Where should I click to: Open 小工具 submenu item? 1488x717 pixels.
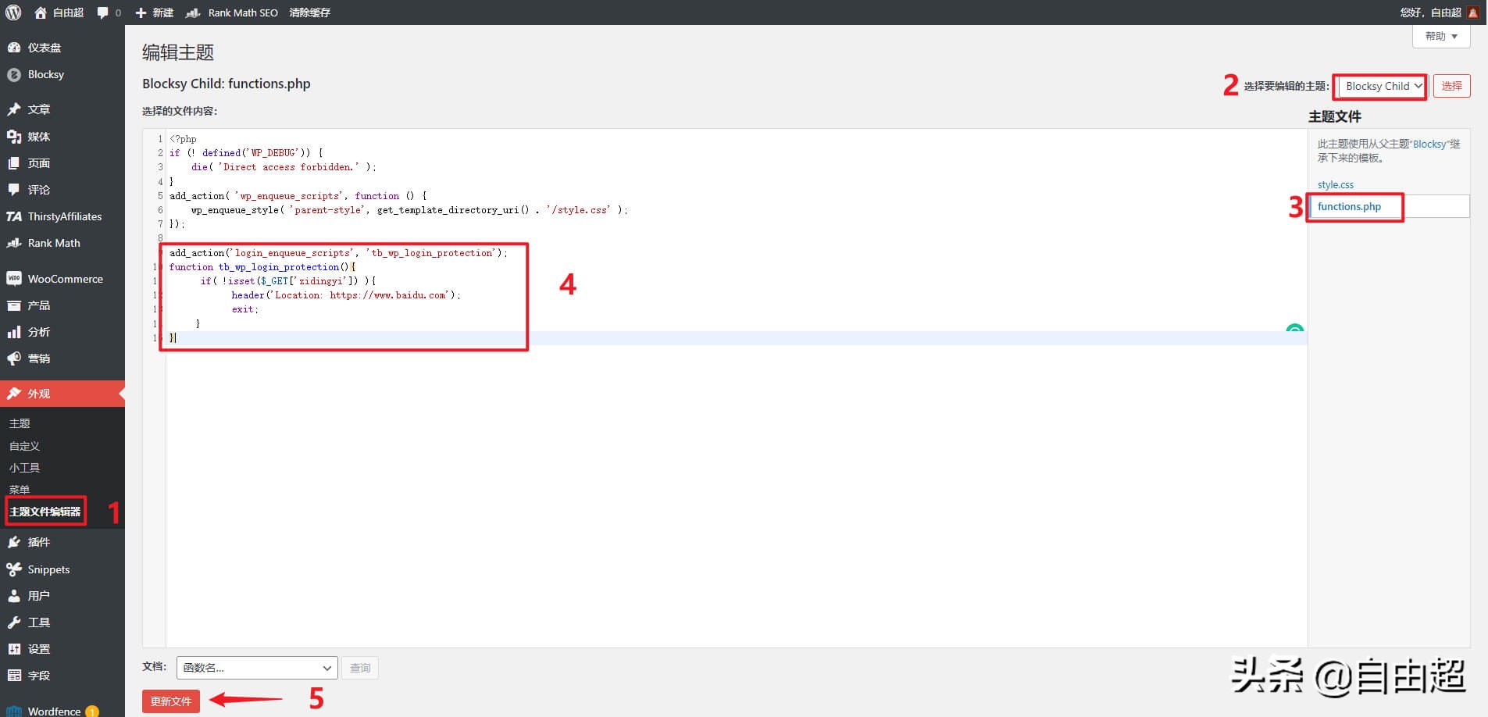[x=24, y=468]
